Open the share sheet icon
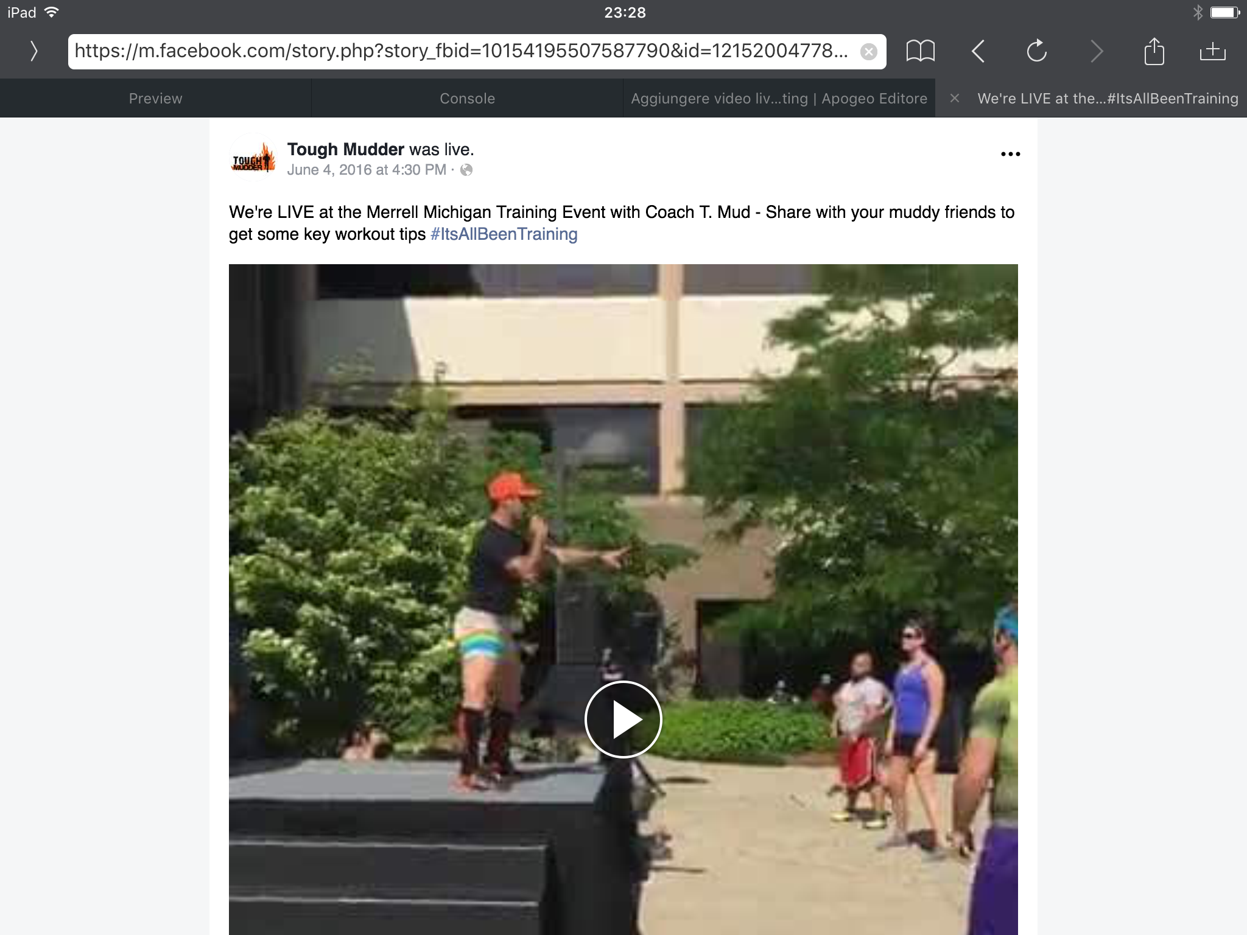Screen dimensions: 1247x935 click(x=1154, y=51)
